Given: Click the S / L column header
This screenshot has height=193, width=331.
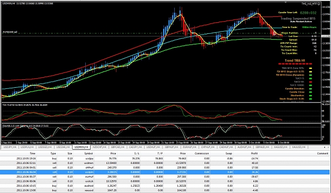Looking at the screenshot, I should (136, 153).
